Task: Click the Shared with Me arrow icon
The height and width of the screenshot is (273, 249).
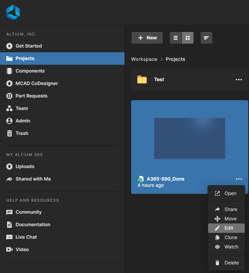Action: (x=9, y=179)
